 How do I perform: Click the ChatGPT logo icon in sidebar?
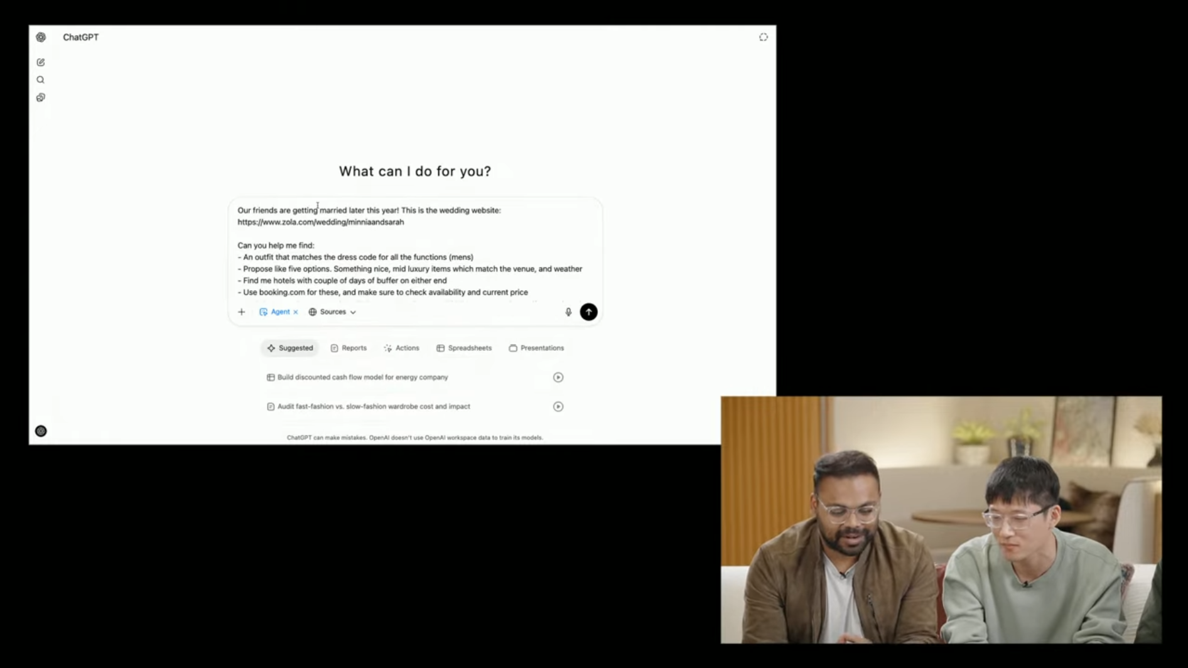coord(41,37)
